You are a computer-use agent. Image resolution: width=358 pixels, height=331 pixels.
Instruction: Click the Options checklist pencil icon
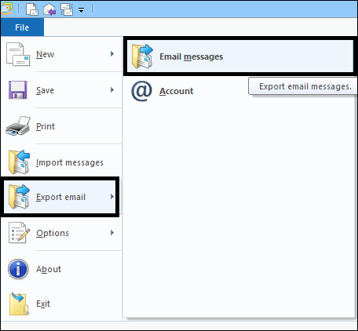coord(19,233)
